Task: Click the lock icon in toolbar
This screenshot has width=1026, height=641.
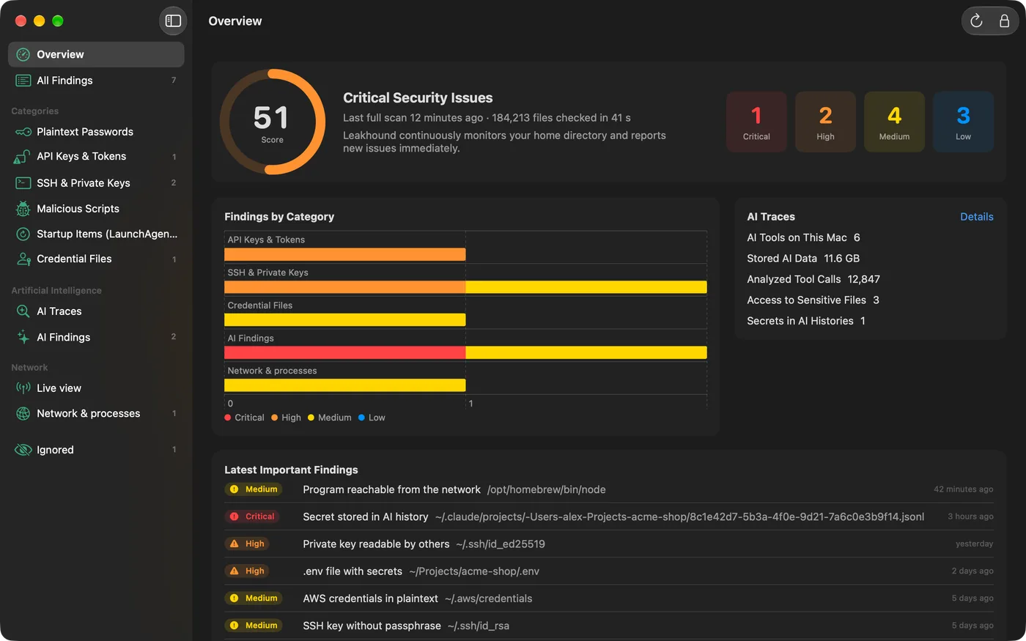Action: click(x=1004, y=21)
